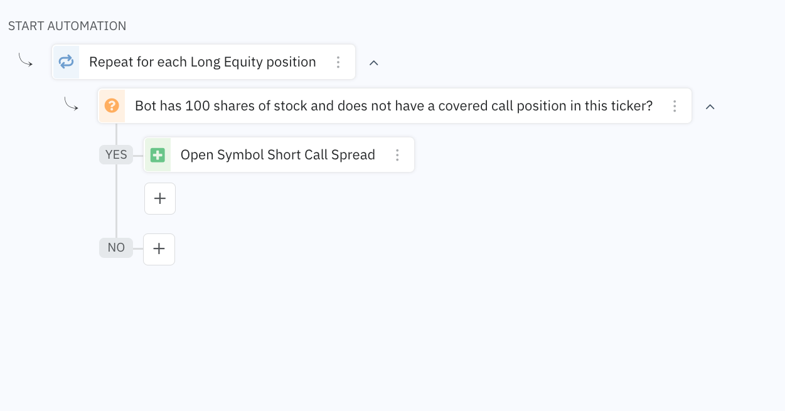Open the kebab menu on Open Symbol Short Call Spread
The height and width of the screenshot is (411, 785).
[397, 154]
